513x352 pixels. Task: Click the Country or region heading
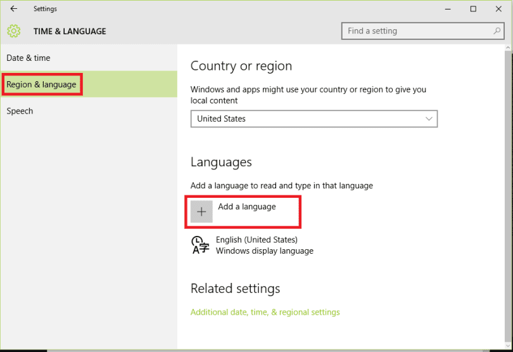click(241, 66)
